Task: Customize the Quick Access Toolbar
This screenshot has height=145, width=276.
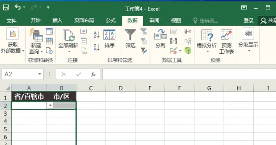Action: pyautogui.click(x=48, y=7)
